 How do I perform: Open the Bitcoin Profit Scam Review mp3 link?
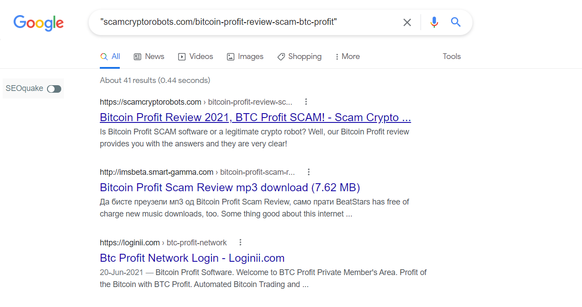click(230, 187)
